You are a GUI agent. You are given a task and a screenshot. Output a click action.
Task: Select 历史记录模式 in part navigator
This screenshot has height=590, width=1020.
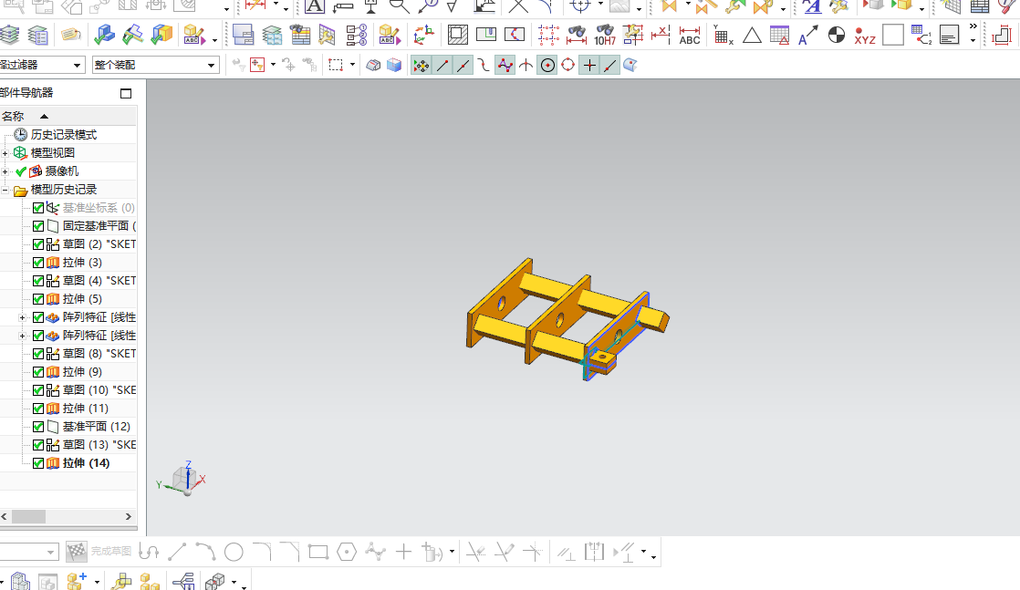click(64, 135)
